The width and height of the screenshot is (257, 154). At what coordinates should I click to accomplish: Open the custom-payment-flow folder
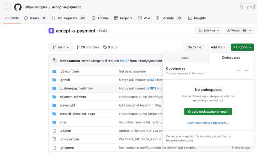(76, 88)
